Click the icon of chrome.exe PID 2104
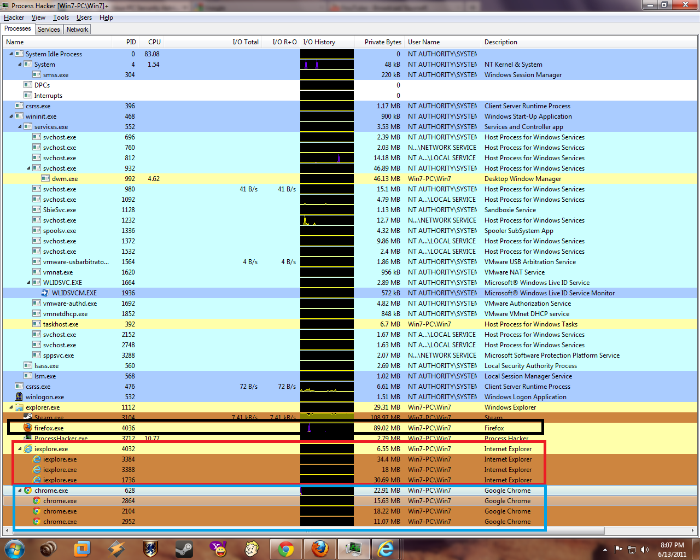The width and height of the screenshot is (700, 560). point(37,511)
